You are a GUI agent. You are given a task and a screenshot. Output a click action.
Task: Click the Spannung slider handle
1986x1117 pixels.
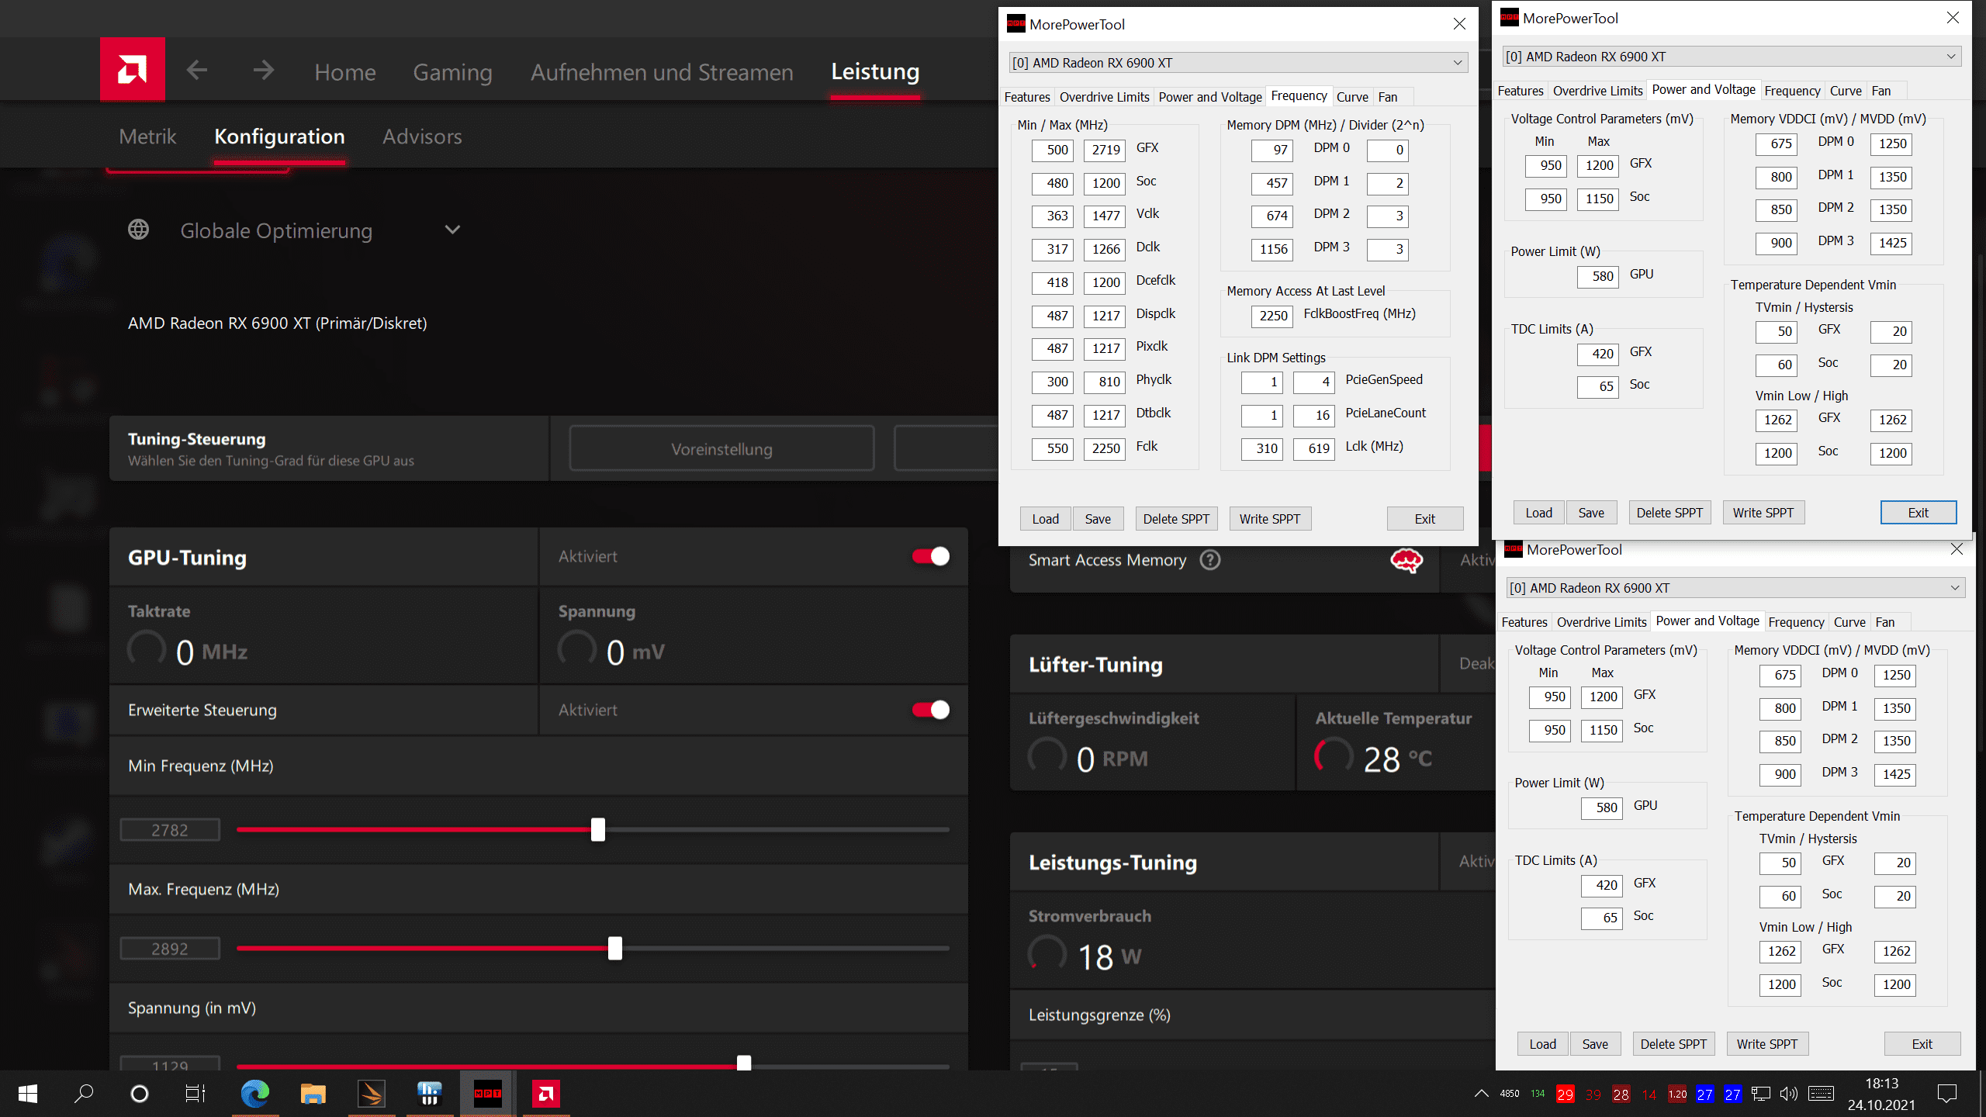click(x=744, y=1063)
